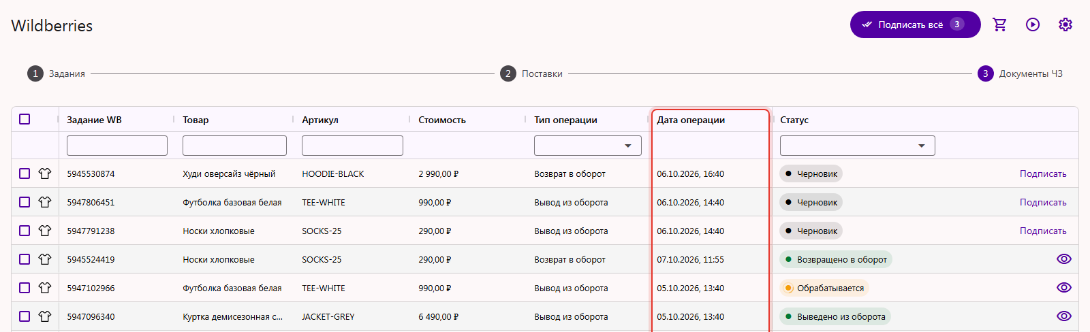Click t-shirt icon for task 5945524419

point(45,259)
